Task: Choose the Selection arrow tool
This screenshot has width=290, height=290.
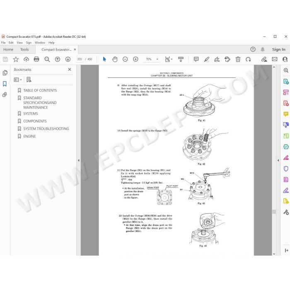Action: tap(104, 59)
